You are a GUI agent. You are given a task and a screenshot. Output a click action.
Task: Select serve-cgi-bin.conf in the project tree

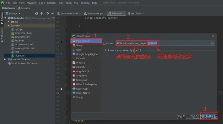(x=24, y=48)
